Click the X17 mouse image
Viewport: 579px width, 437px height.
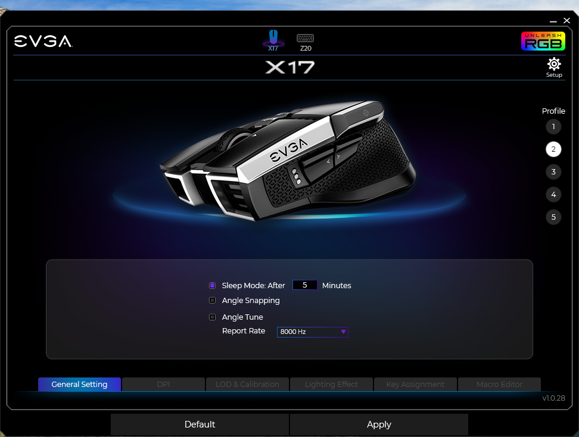coord(288,161)
